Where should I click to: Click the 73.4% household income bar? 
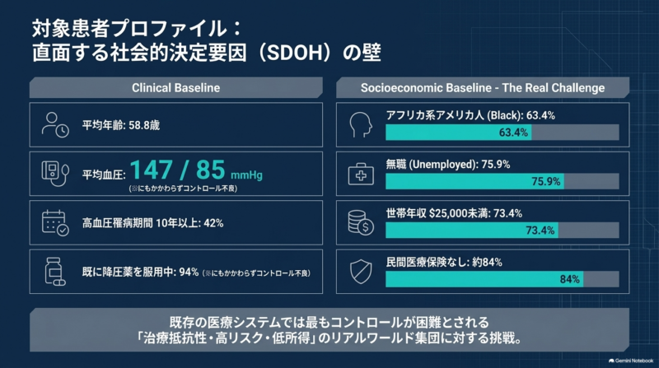502,231
